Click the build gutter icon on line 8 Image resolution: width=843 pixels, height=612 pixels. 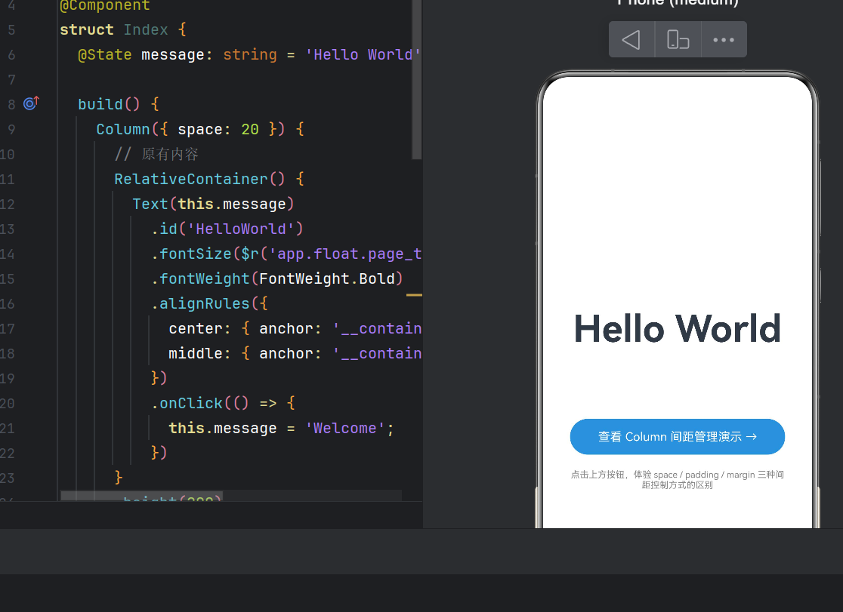pos(31,103)
